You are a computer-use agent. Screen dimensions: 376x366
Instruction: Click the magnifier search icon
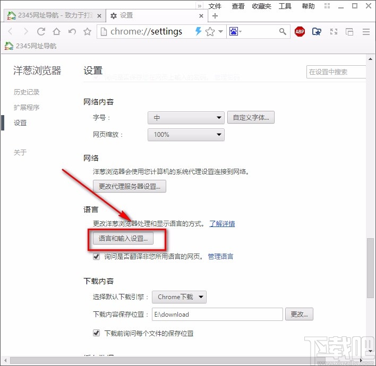[283, 31]
